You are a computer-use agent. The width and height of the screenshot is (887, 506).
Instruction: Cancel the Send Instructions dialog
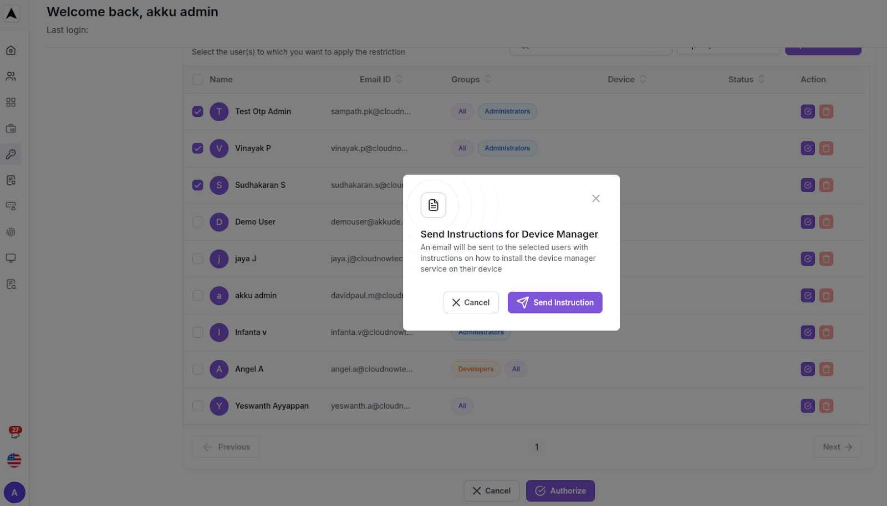click(x=471, y=303)
